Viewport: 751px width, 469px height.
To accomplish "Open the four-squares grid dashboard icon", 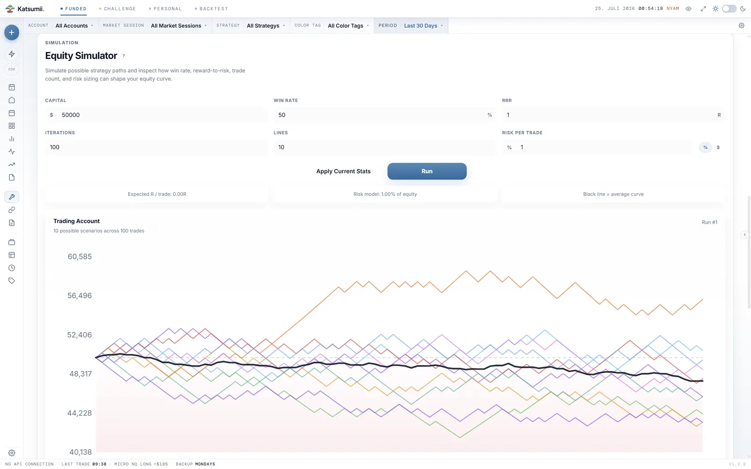I will click(12, 126).
